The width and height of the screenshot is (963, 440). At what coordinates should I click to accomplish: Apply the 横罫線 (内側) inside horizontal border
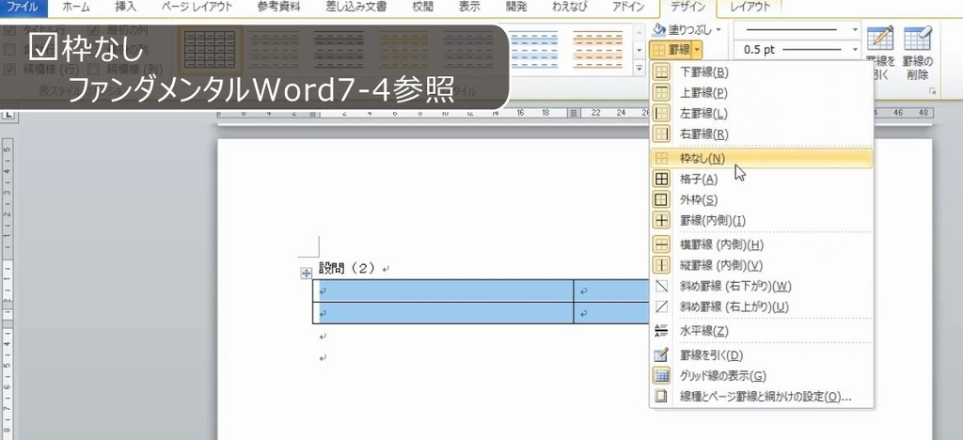(761, 244)
